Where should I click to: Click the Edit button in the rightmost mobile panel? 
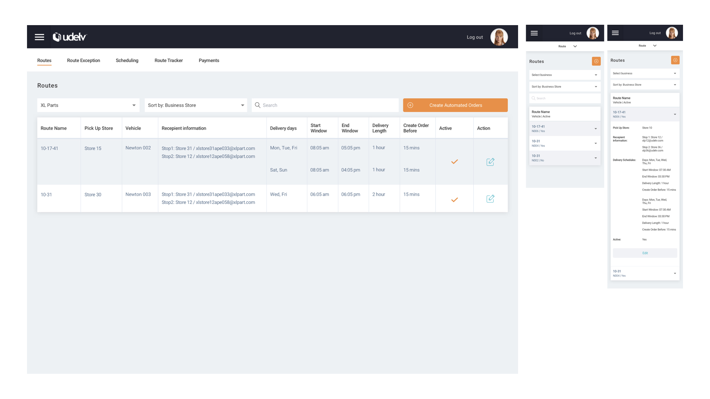(645, 253)
